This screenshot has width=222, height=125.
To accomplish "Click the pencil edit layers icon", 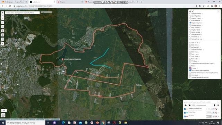I will coord(193,11).
